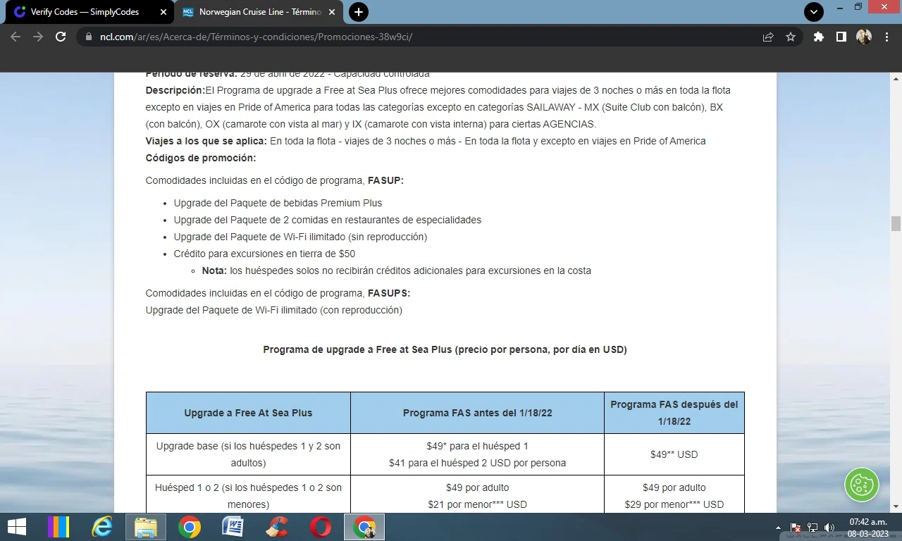The image size is (902, 541).
Task: Click the 'Códigos de promoción:' label
Action: tap(201, 158)
